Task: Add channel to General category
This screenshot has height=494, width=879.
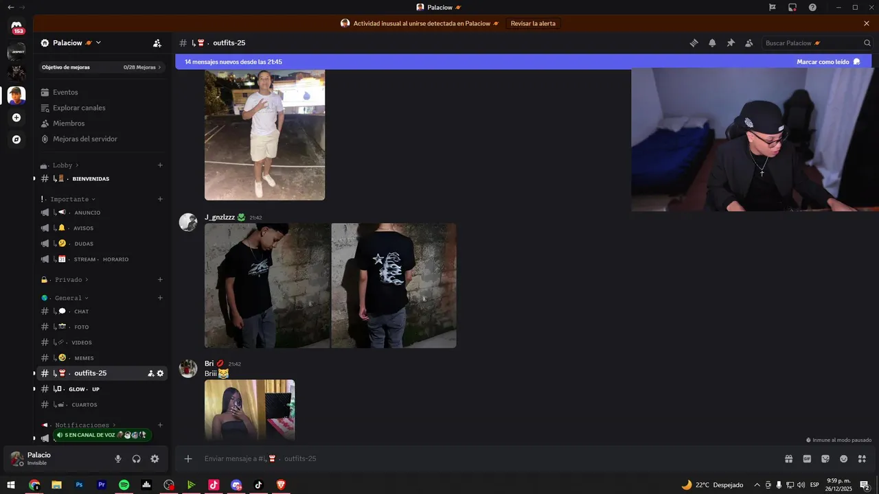Action: pos(160,298)
